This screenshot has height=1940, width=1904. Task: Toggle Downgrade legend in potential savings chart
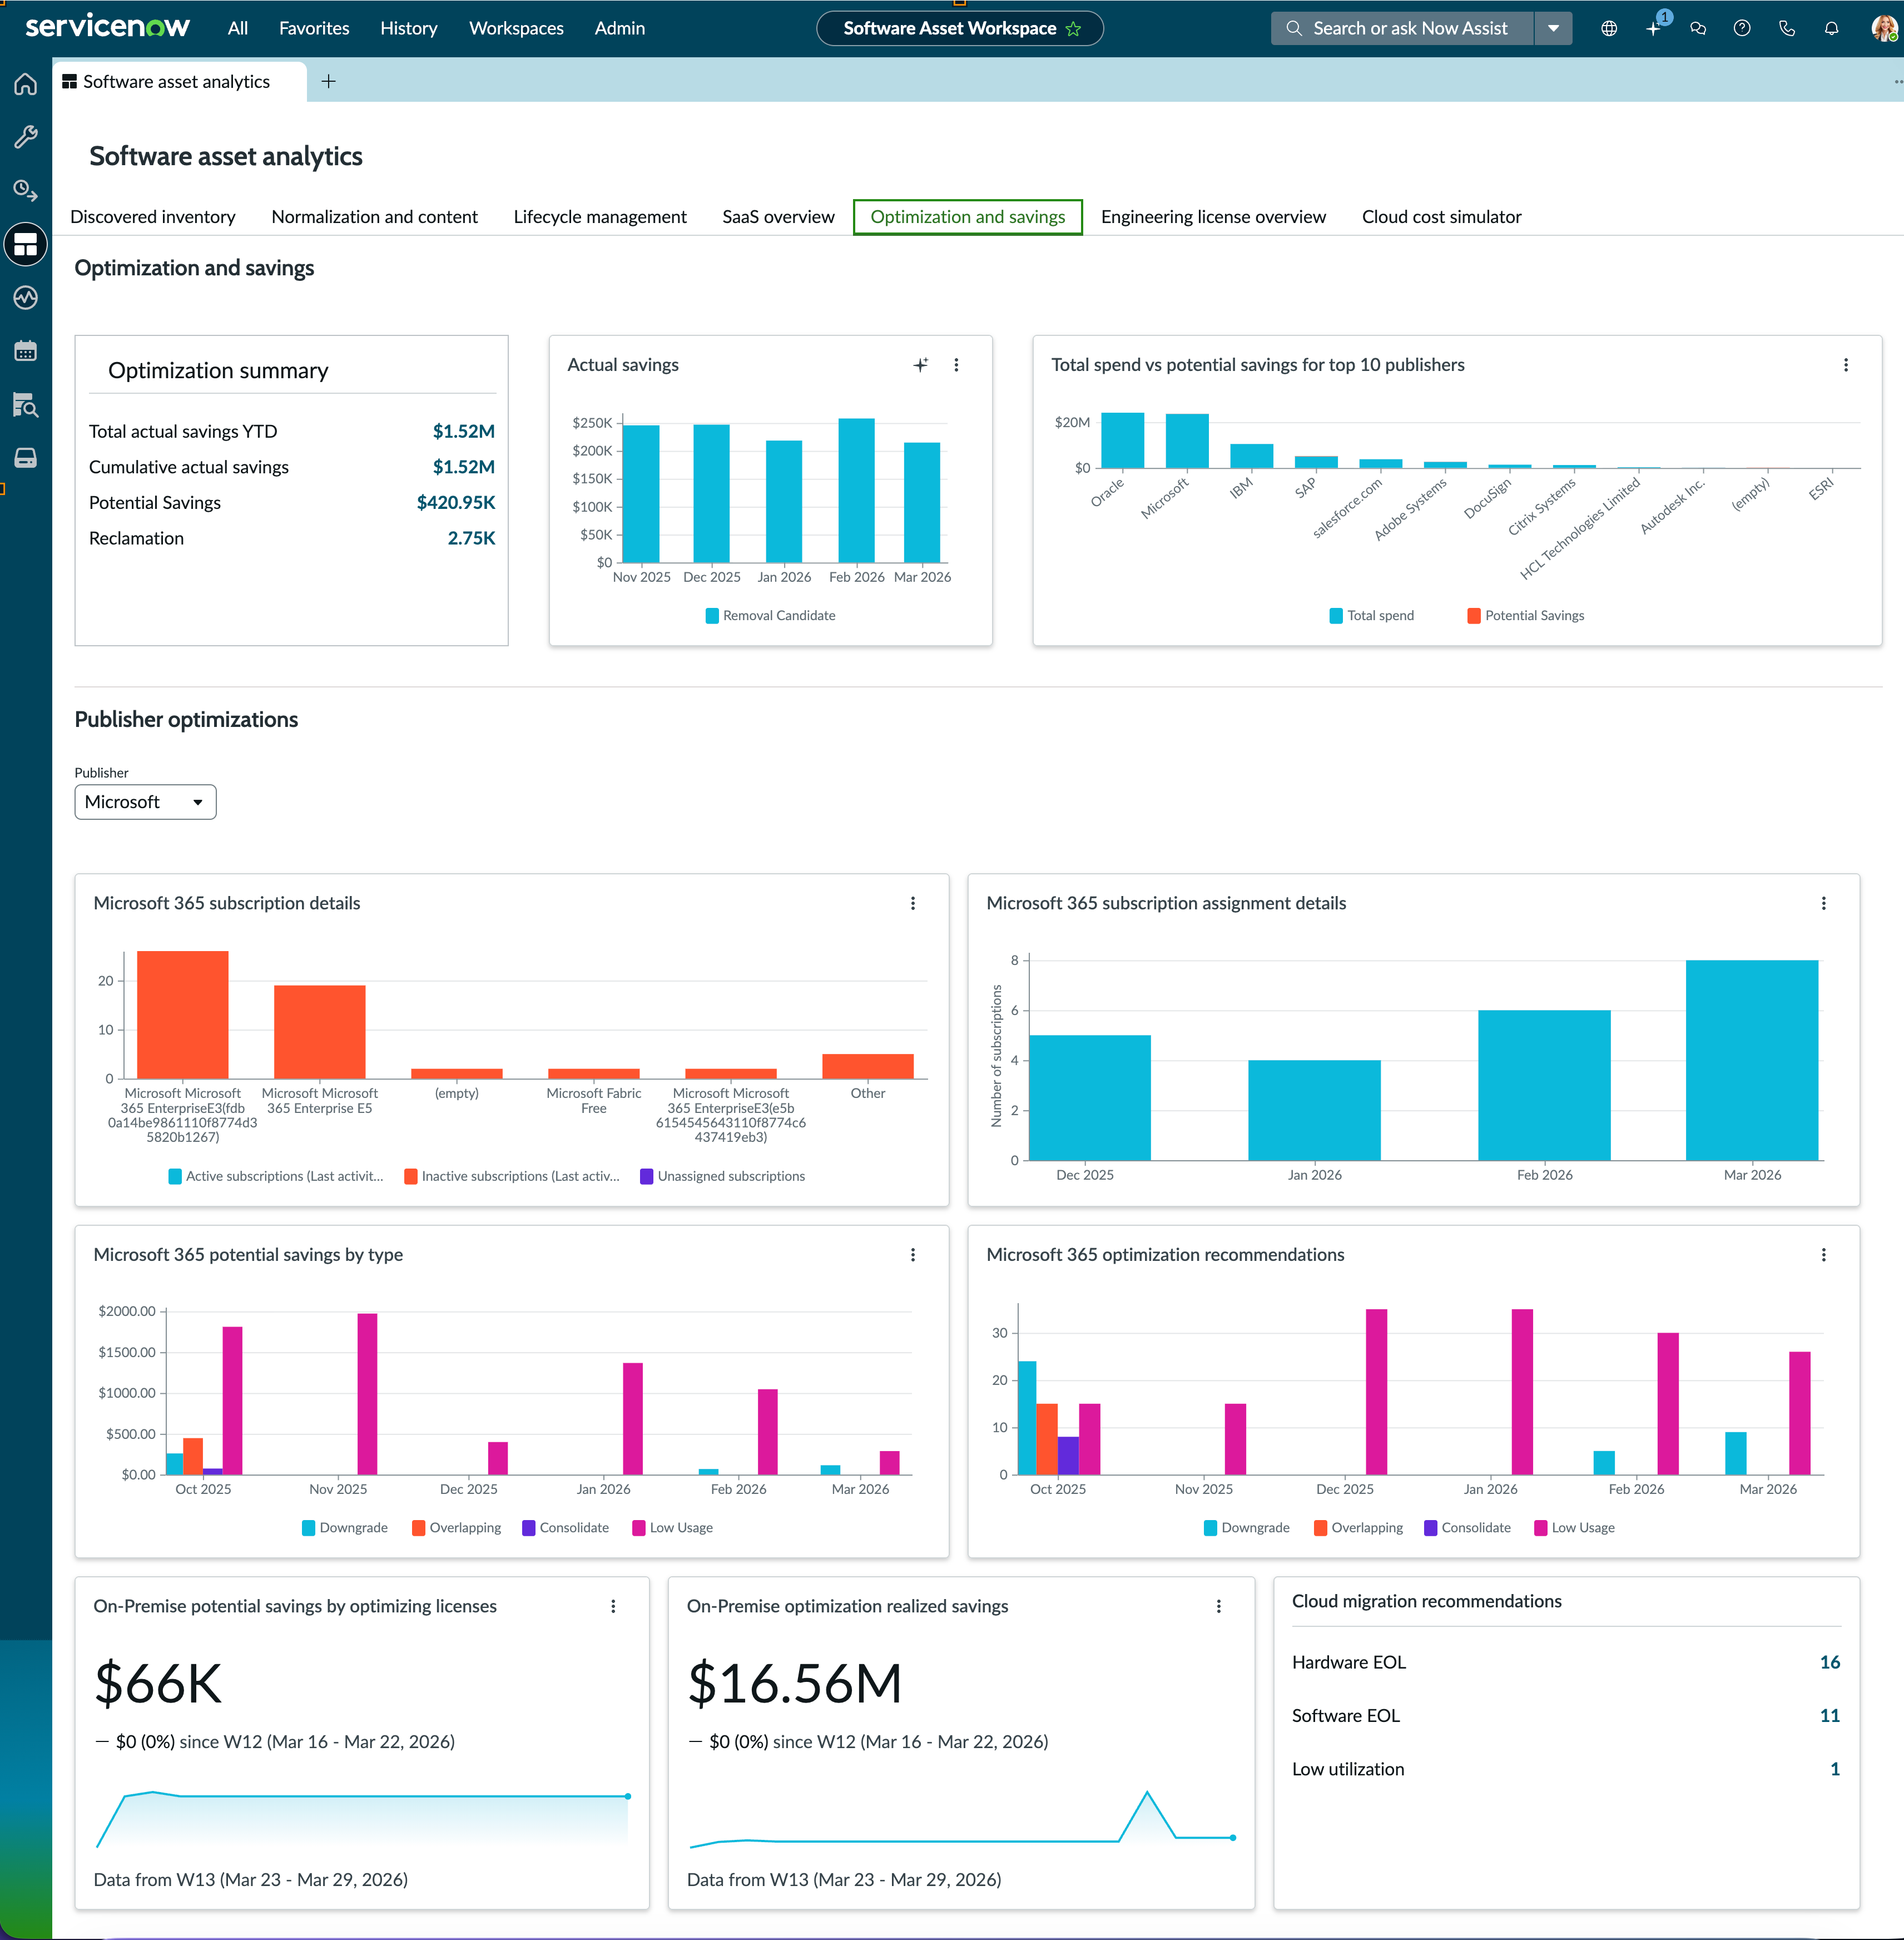coord(344,1527)
